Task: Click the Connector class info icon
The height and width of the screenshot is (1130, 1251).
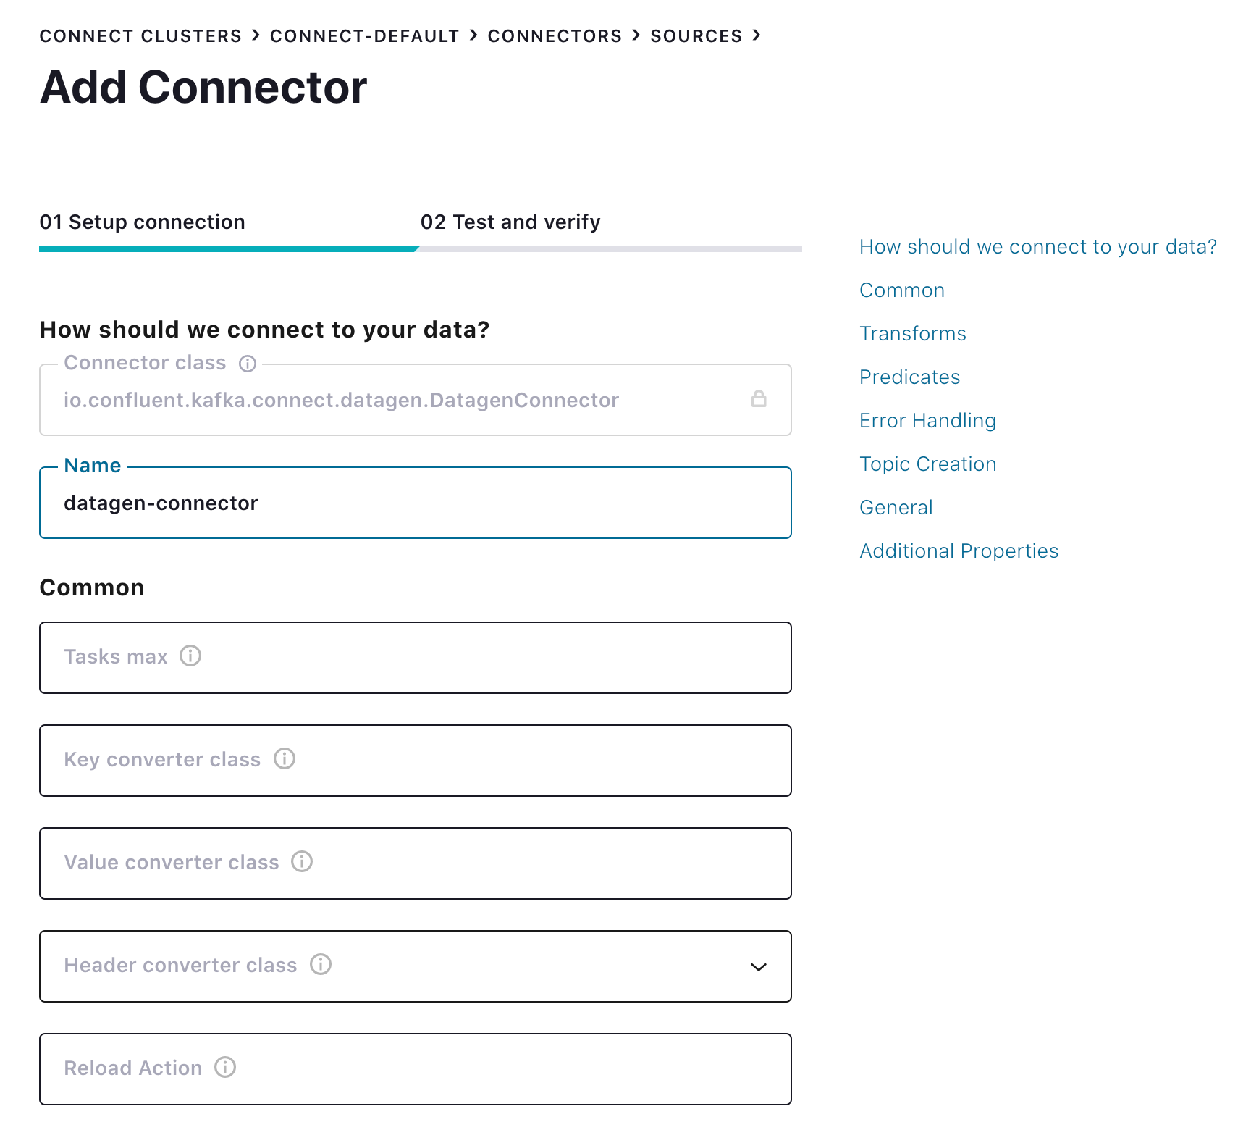Action: pyautogui.click(x=248, y=364)
